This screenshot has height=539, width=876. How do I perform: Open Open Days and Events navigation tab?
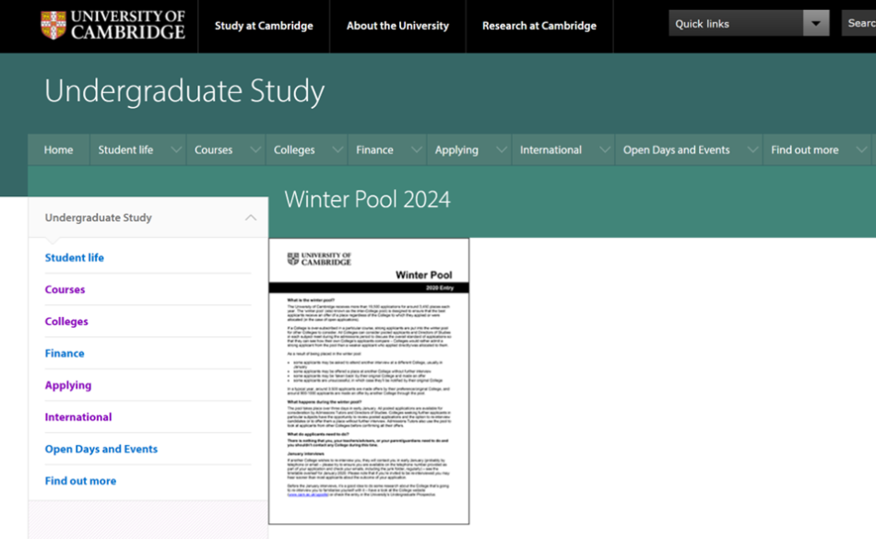pos(677,149)
